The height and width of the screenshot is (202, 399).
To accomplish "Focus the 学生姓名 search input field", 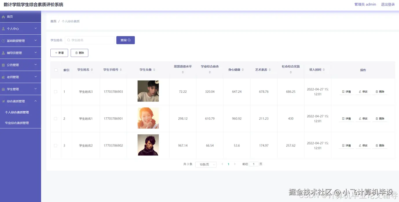I will tap(89, 40).
